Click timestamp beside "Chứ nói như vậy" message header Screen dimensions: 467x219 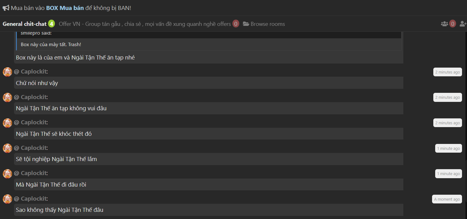448,72
